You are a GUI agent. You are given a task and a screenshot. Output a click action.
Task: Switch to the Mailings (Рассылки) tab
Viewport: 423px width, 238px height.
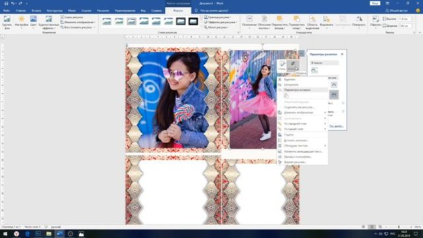point(103,11)
